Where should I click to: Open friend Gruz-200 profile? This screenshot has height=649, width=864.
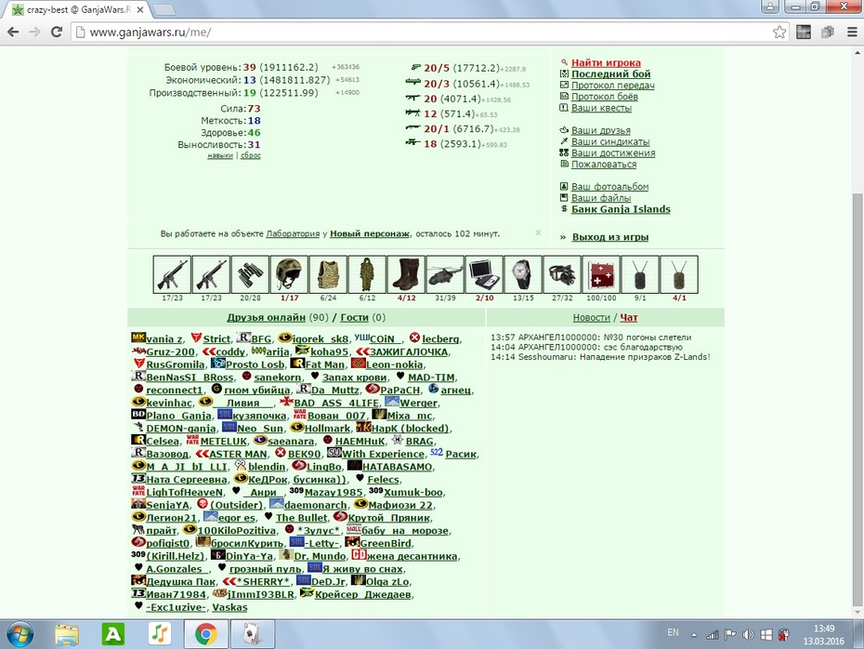(x=170, y=351)
